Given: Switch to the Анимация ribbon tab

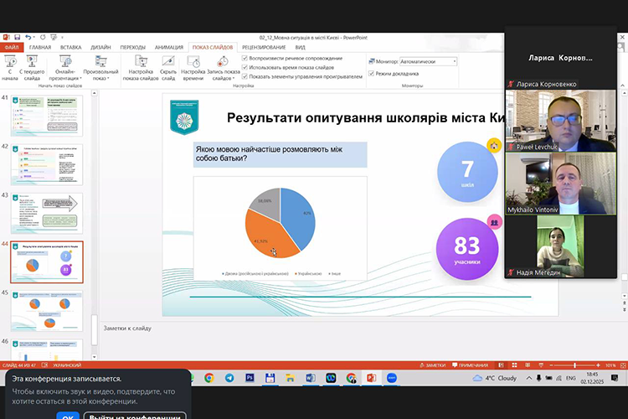Looking at the screenshot, I should tap(168, 48).
